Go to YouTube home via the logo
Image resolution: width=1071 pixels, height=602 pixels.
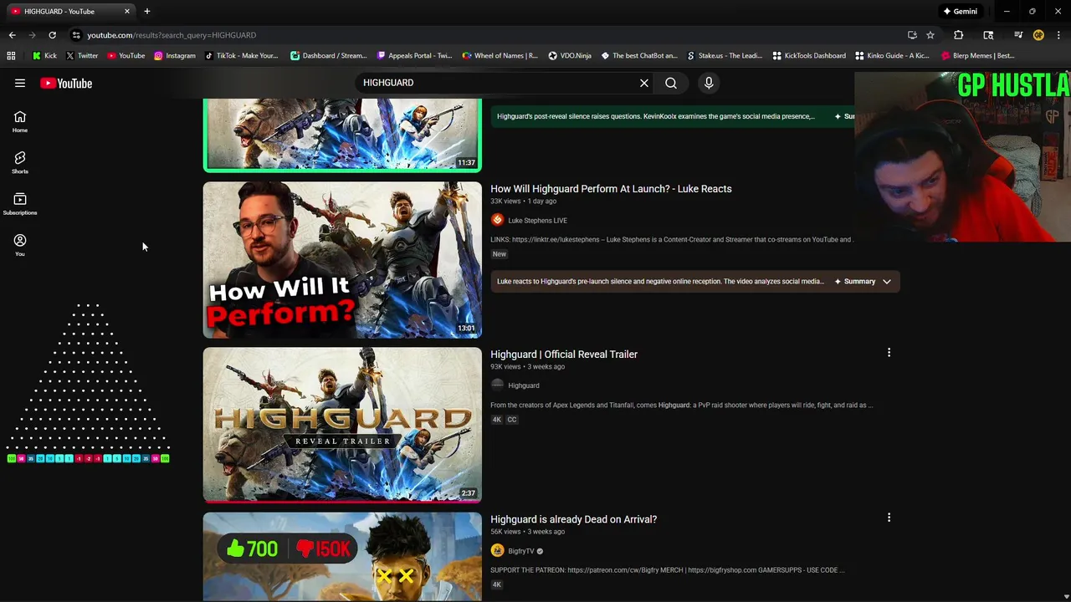66,84
